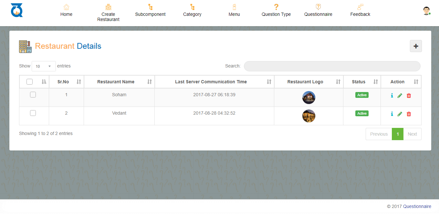This screenshot has width=439, height=217.
Task: Toggle the select-all checkbox in header
Action: [30, 82]
